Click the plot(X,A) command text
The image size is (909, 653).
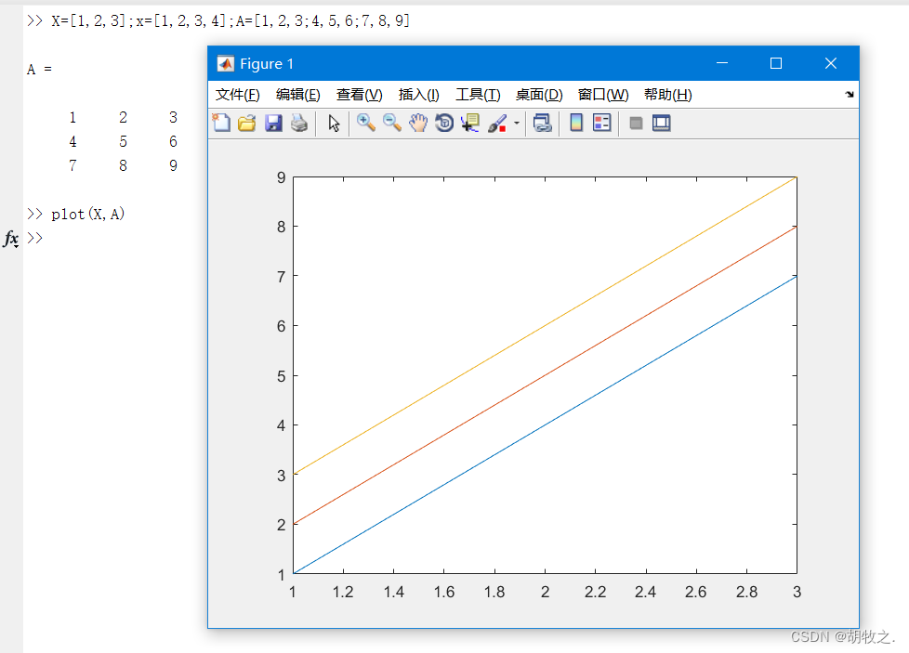[87, 215]
